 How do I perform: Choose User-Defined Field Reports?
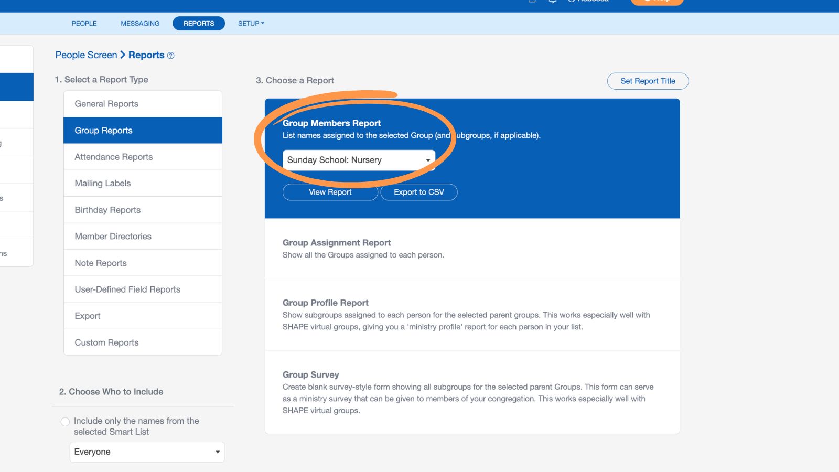click(143, 289)
